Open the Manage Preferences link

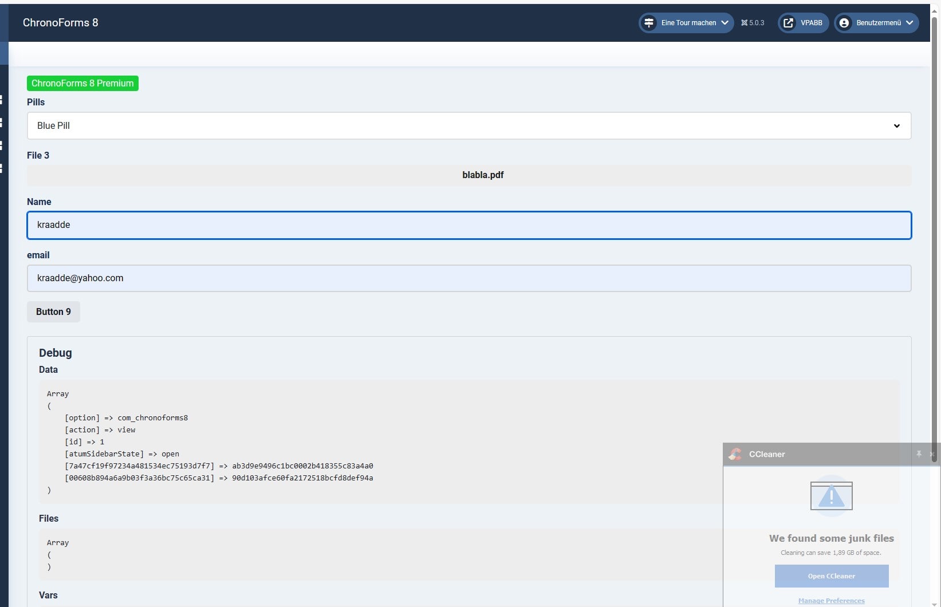click(831, 601)
